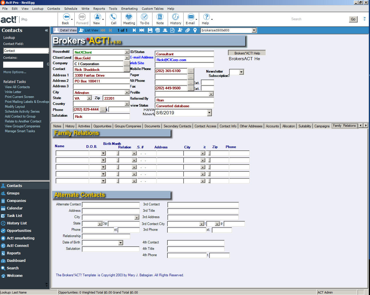Click the Salutation field containing Rick
370x295 pixels.
(x=101, y=117)
